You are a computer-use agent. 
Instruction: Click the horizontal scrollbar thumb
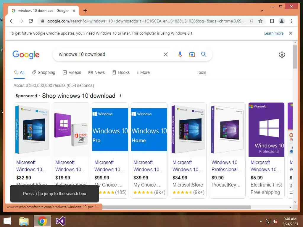click(176, 207)
